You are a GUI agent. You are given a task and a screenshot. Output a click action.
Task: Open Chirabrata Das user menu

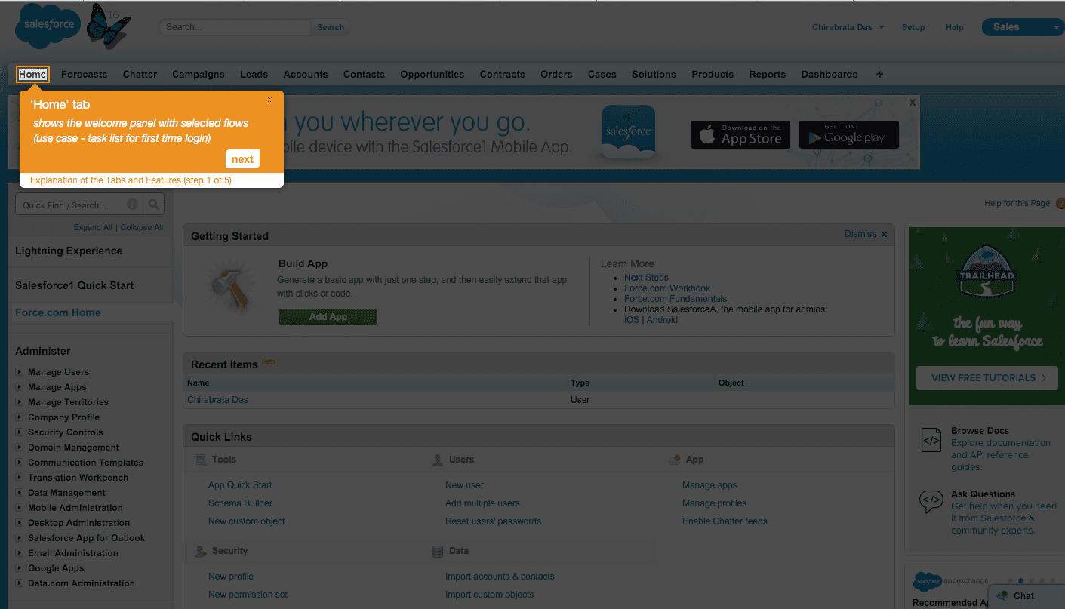(848, 27)
